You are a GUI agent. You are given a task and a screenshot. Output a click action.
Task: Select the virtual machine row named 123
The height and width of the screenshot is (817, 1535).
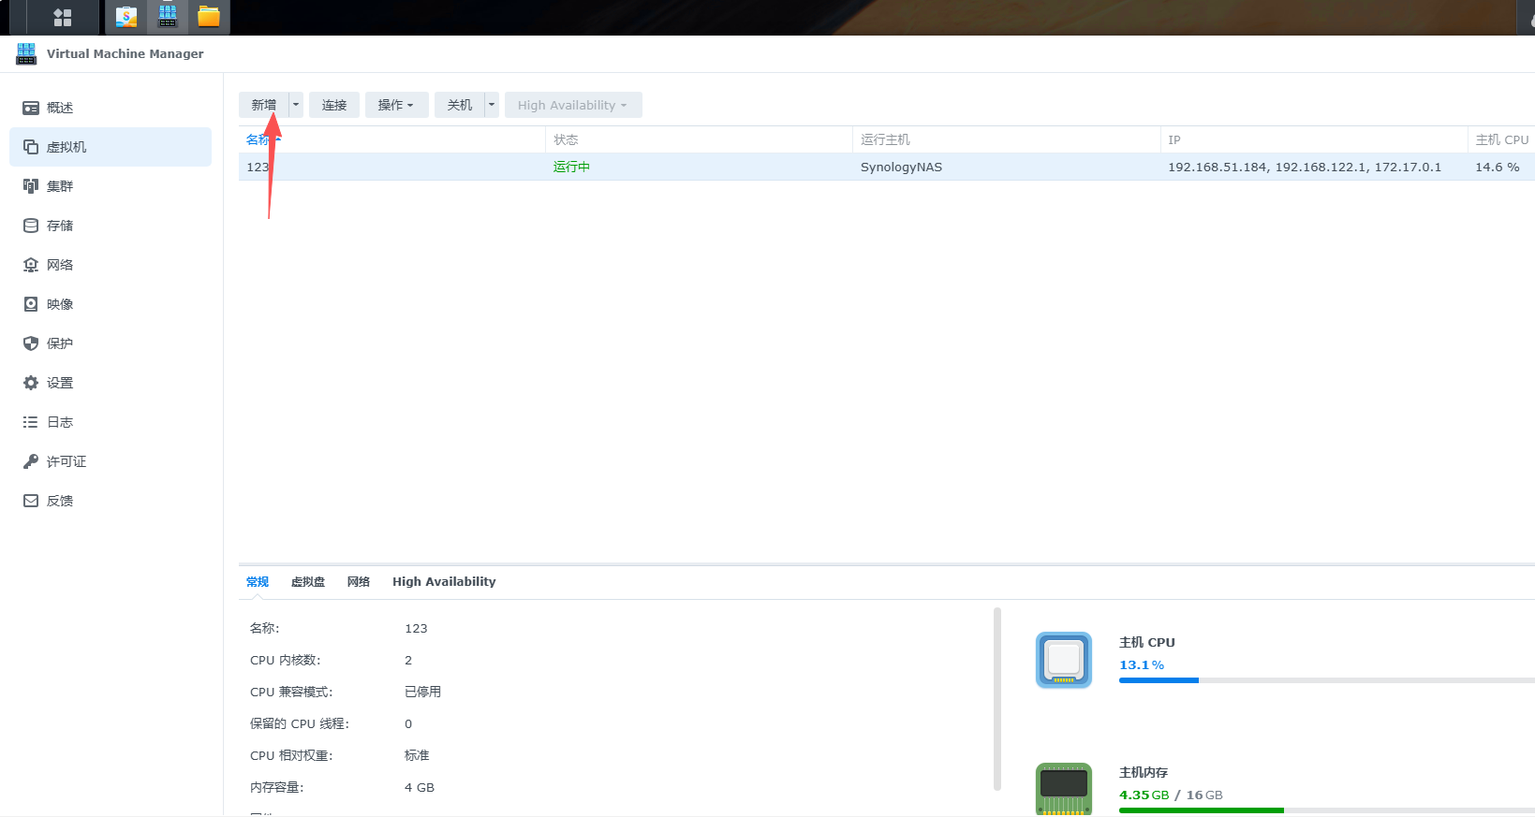[x=887, y=167]
